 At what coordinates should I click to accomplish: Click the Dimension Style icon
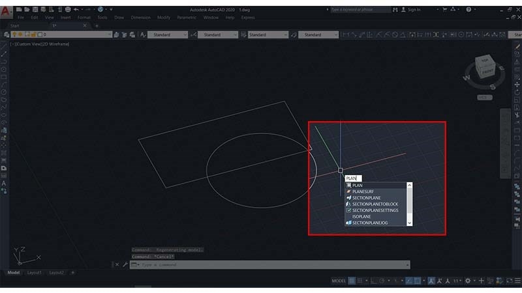click(193, 35)
